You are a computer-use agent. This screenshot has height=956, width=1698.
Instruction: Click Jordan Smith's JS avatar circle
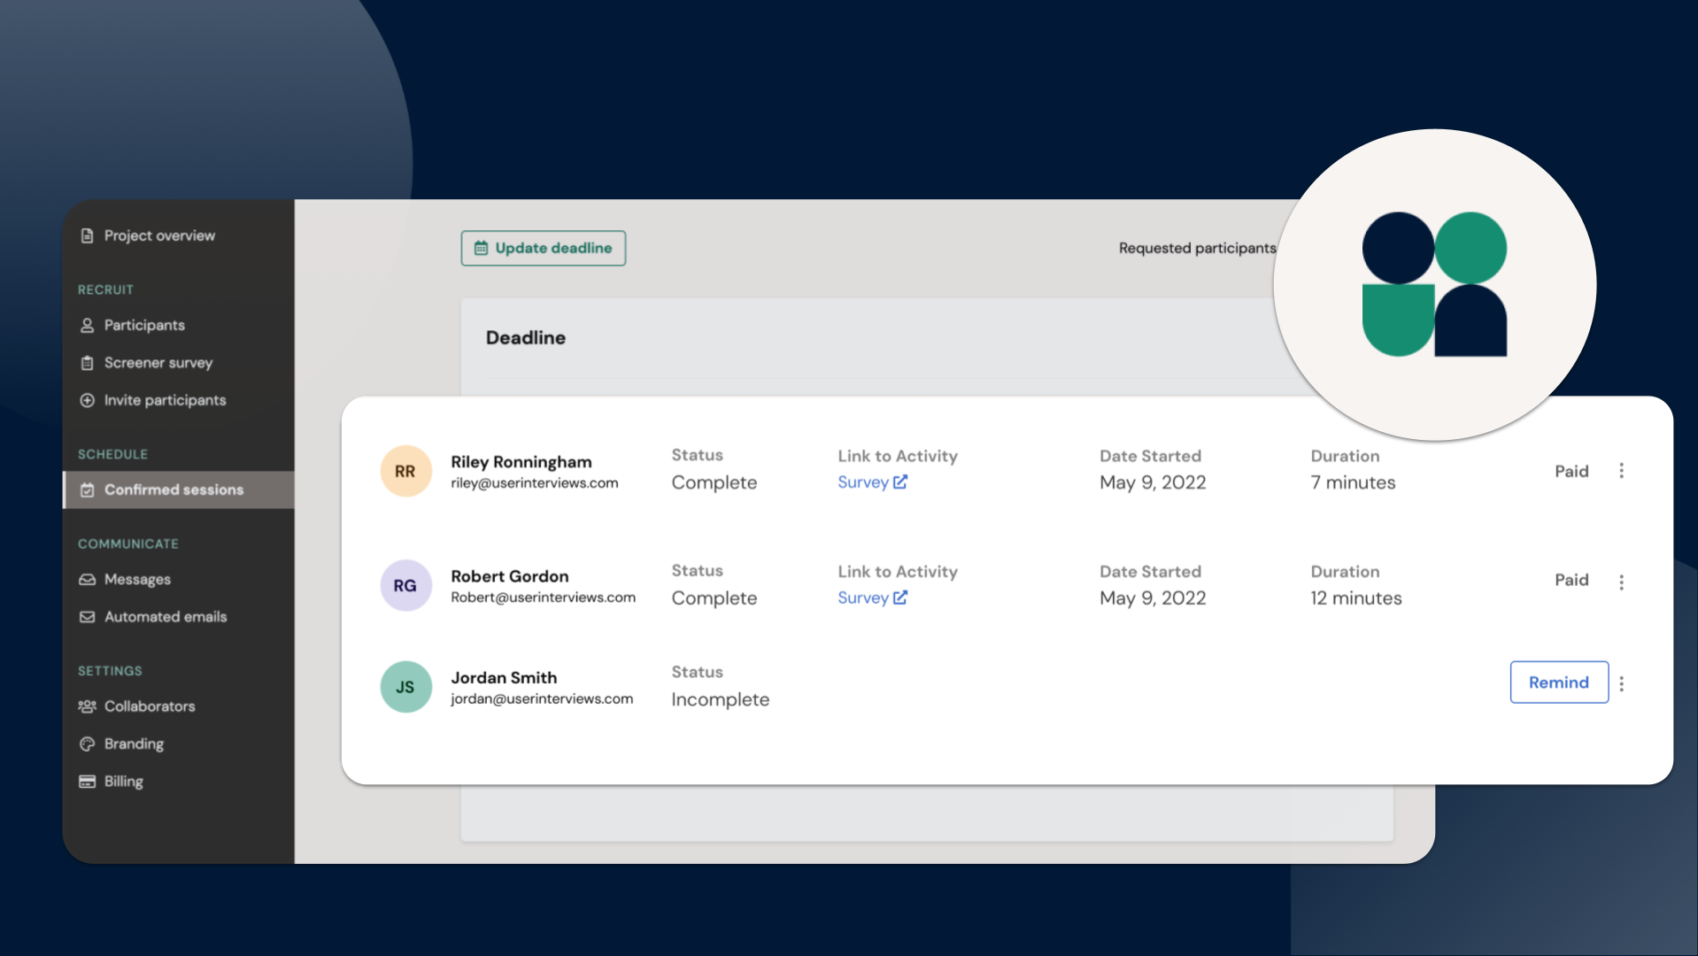click(405, 687)
